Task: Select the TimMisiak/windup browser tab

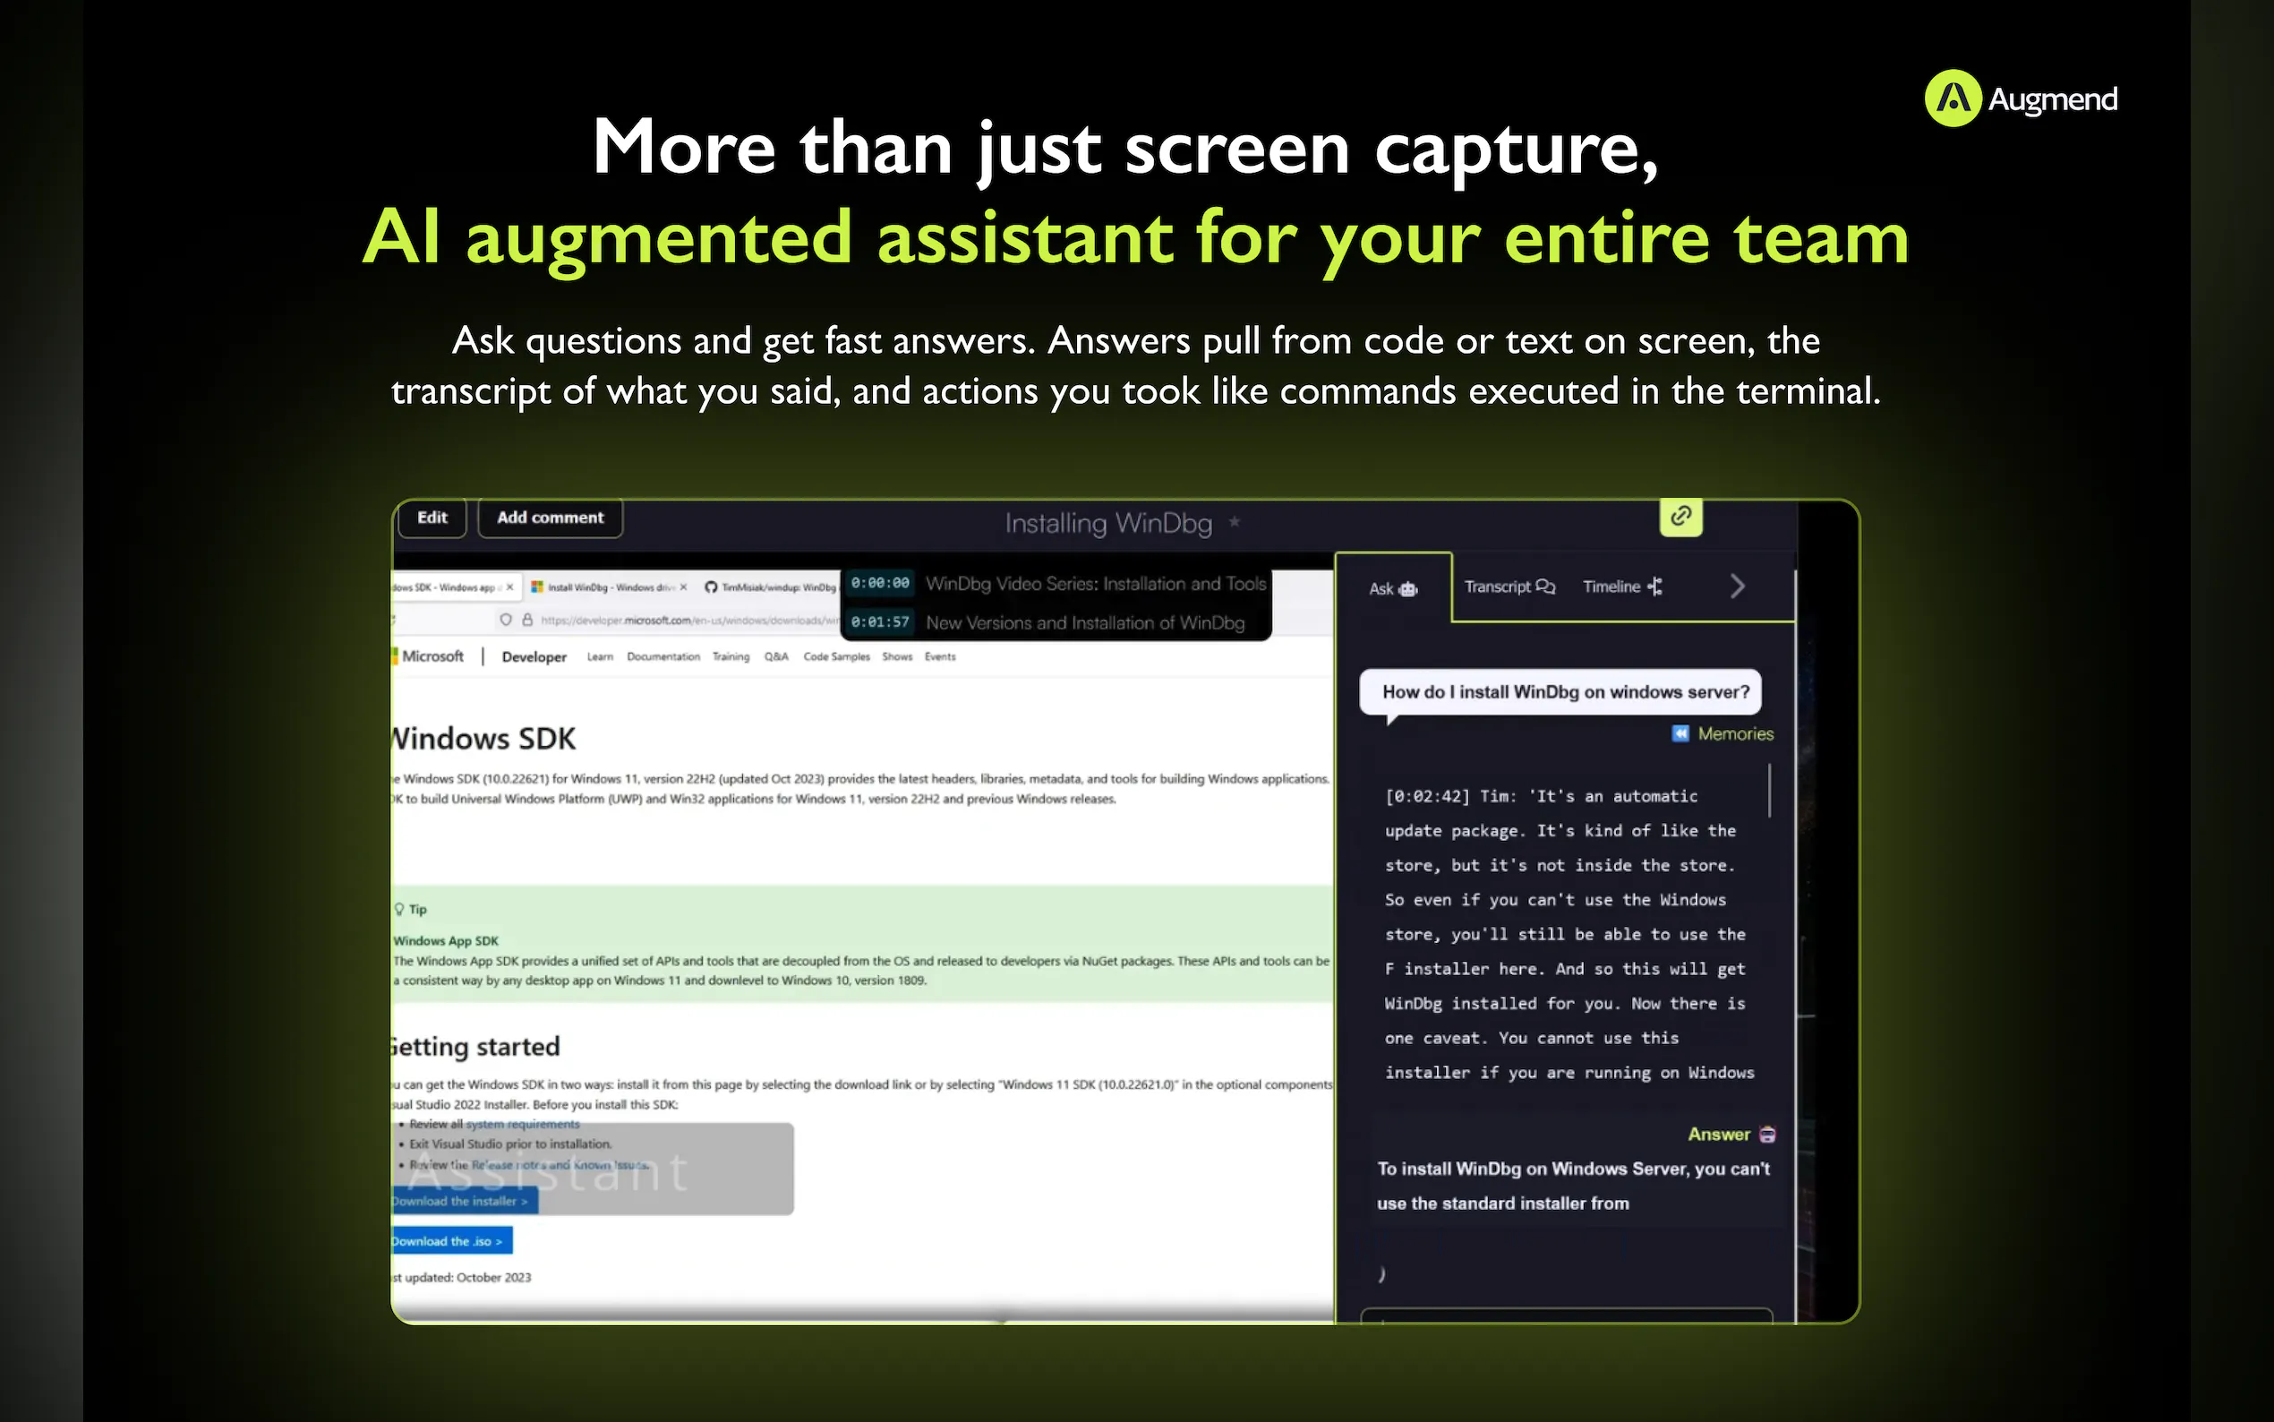Action: (770, 587)
